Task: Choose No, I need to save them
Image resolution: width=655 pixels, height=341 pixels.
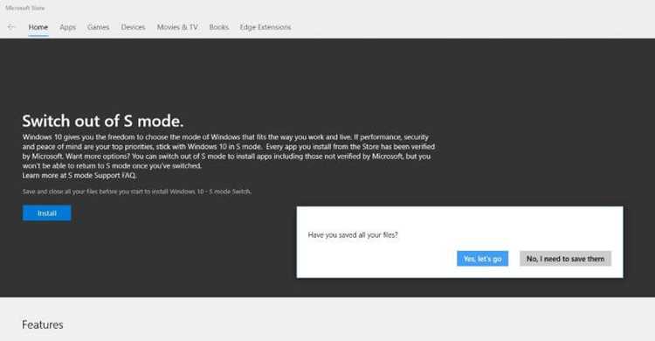Action: [x=565, y=259]
